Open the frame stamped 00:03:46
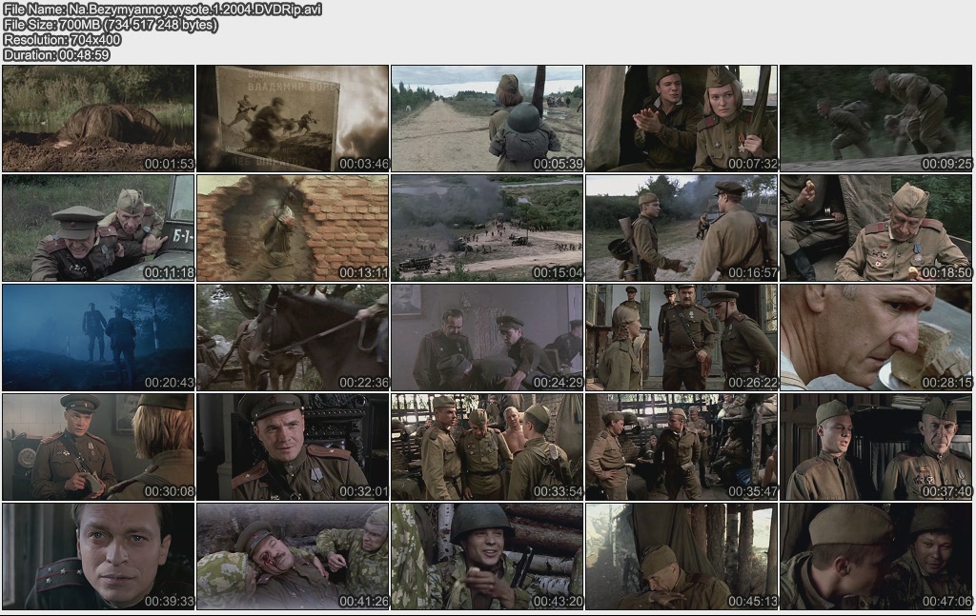 click(293, 118)
